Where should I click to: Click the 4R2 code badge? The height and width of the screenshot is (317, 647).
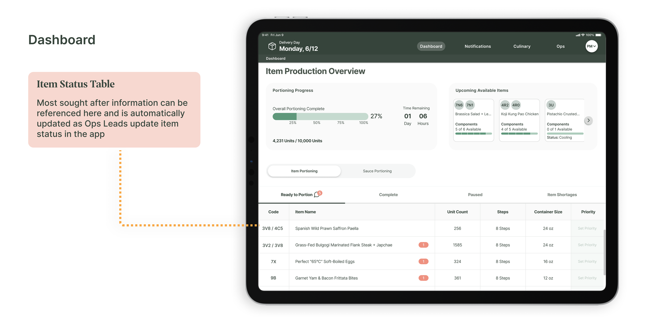(505, 105)
